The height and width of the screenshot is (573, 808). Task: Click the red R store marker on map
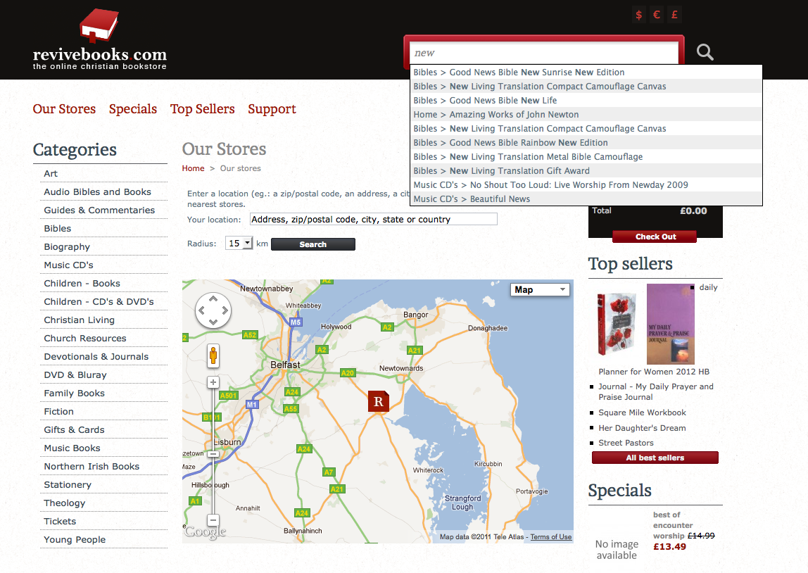(x=378, y=401)
